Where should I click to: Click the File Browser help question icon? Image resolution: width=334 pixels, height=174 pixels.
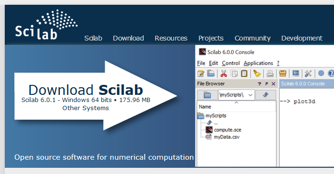click(x=259, y=84)
